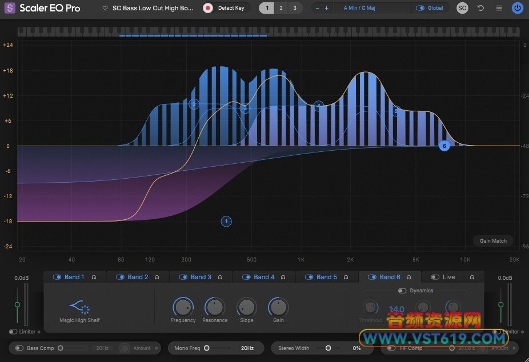This screenshot has width=529, height=362.
Task: Click the Threshold knob in Dynamics
Action: 370,307
